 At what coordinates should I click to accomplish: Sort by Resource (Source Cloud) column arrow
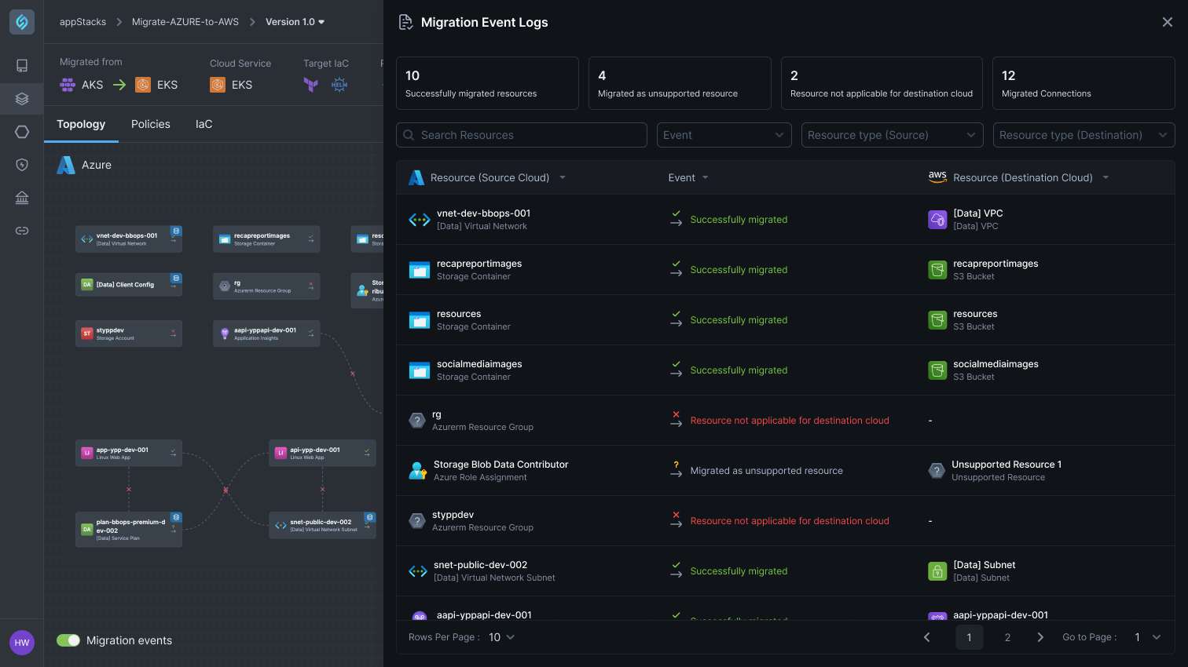click(563, 177)
